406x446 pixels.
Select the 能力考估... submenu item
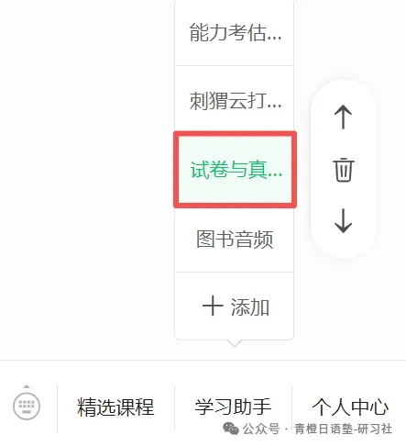click(x=235, y=32)
